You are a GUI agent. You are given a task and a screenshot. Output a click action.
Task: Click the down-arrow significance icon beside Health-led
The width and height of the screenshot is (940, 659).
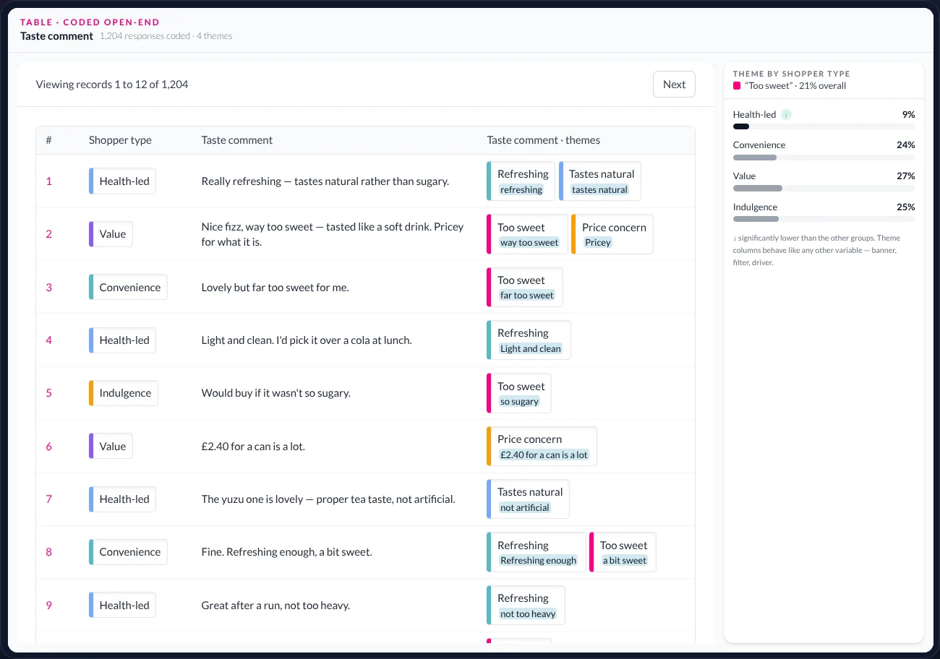pos(786,114)
